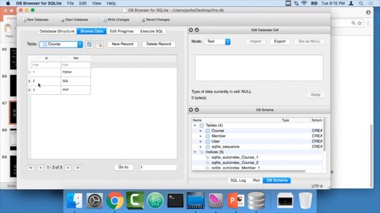Select the Browse Data tab

click(x=91, y=31)
